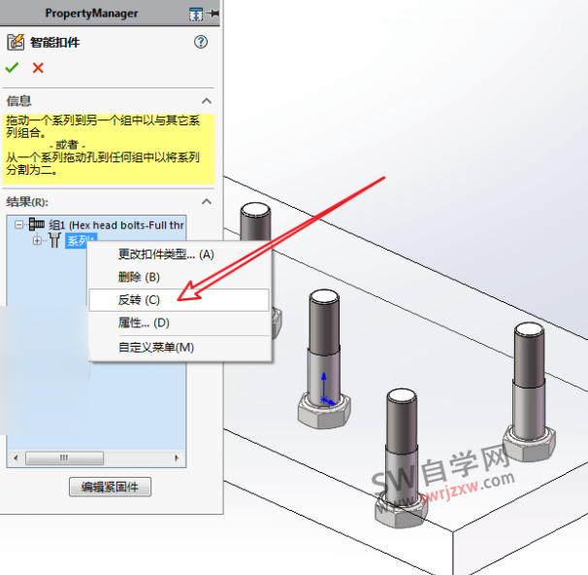Click the horizontal scrollbar thumb in results list

point(64,457)
